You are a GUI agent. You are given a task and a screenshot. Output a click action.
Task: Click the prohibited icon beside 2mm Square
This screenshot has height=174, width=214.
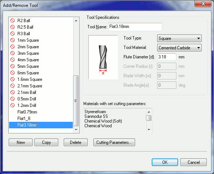pos(12,47)
